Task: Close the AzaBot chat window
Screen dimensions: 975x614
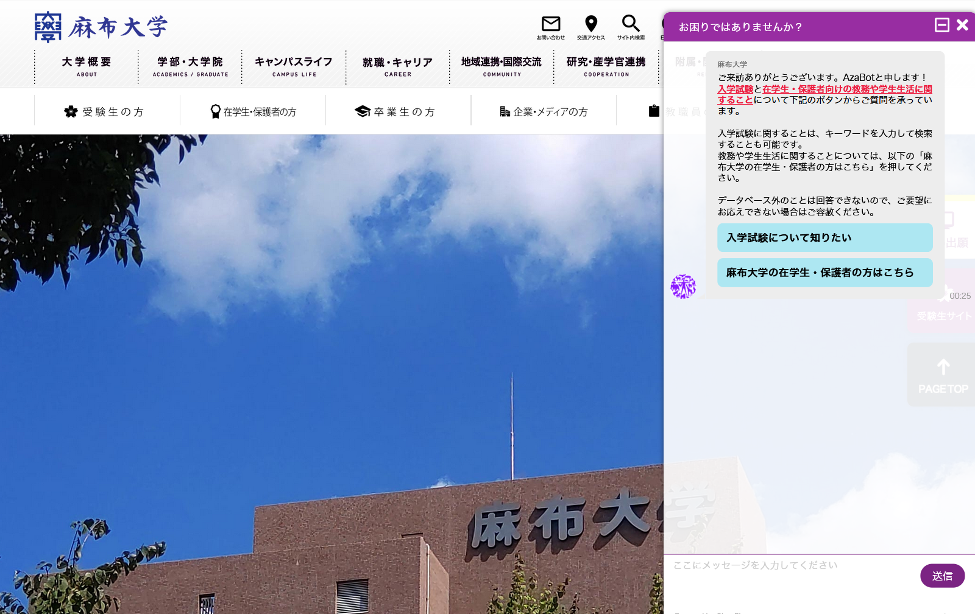Action: (x=963, y=25)
